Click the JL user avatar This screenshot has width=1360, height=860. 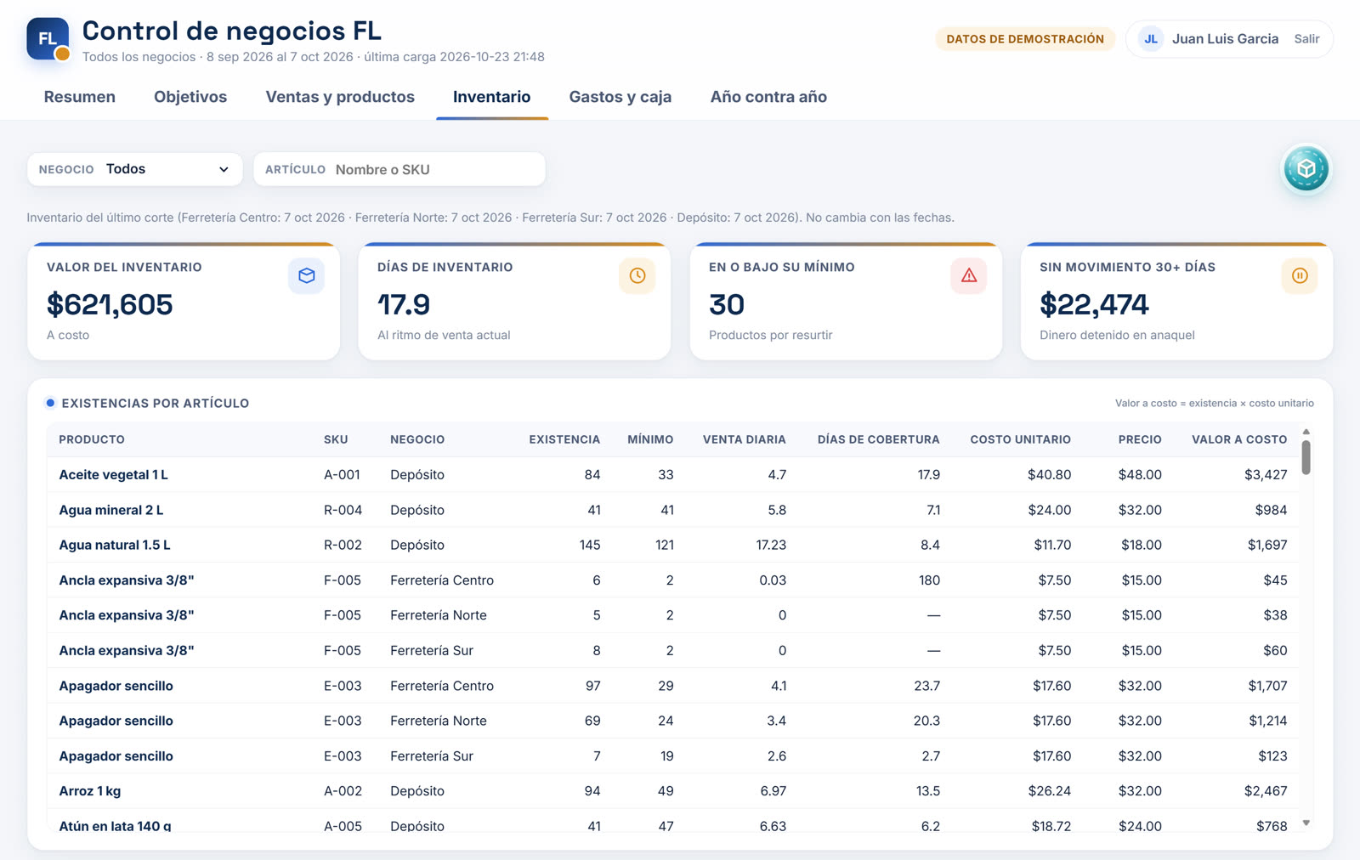1151,39
